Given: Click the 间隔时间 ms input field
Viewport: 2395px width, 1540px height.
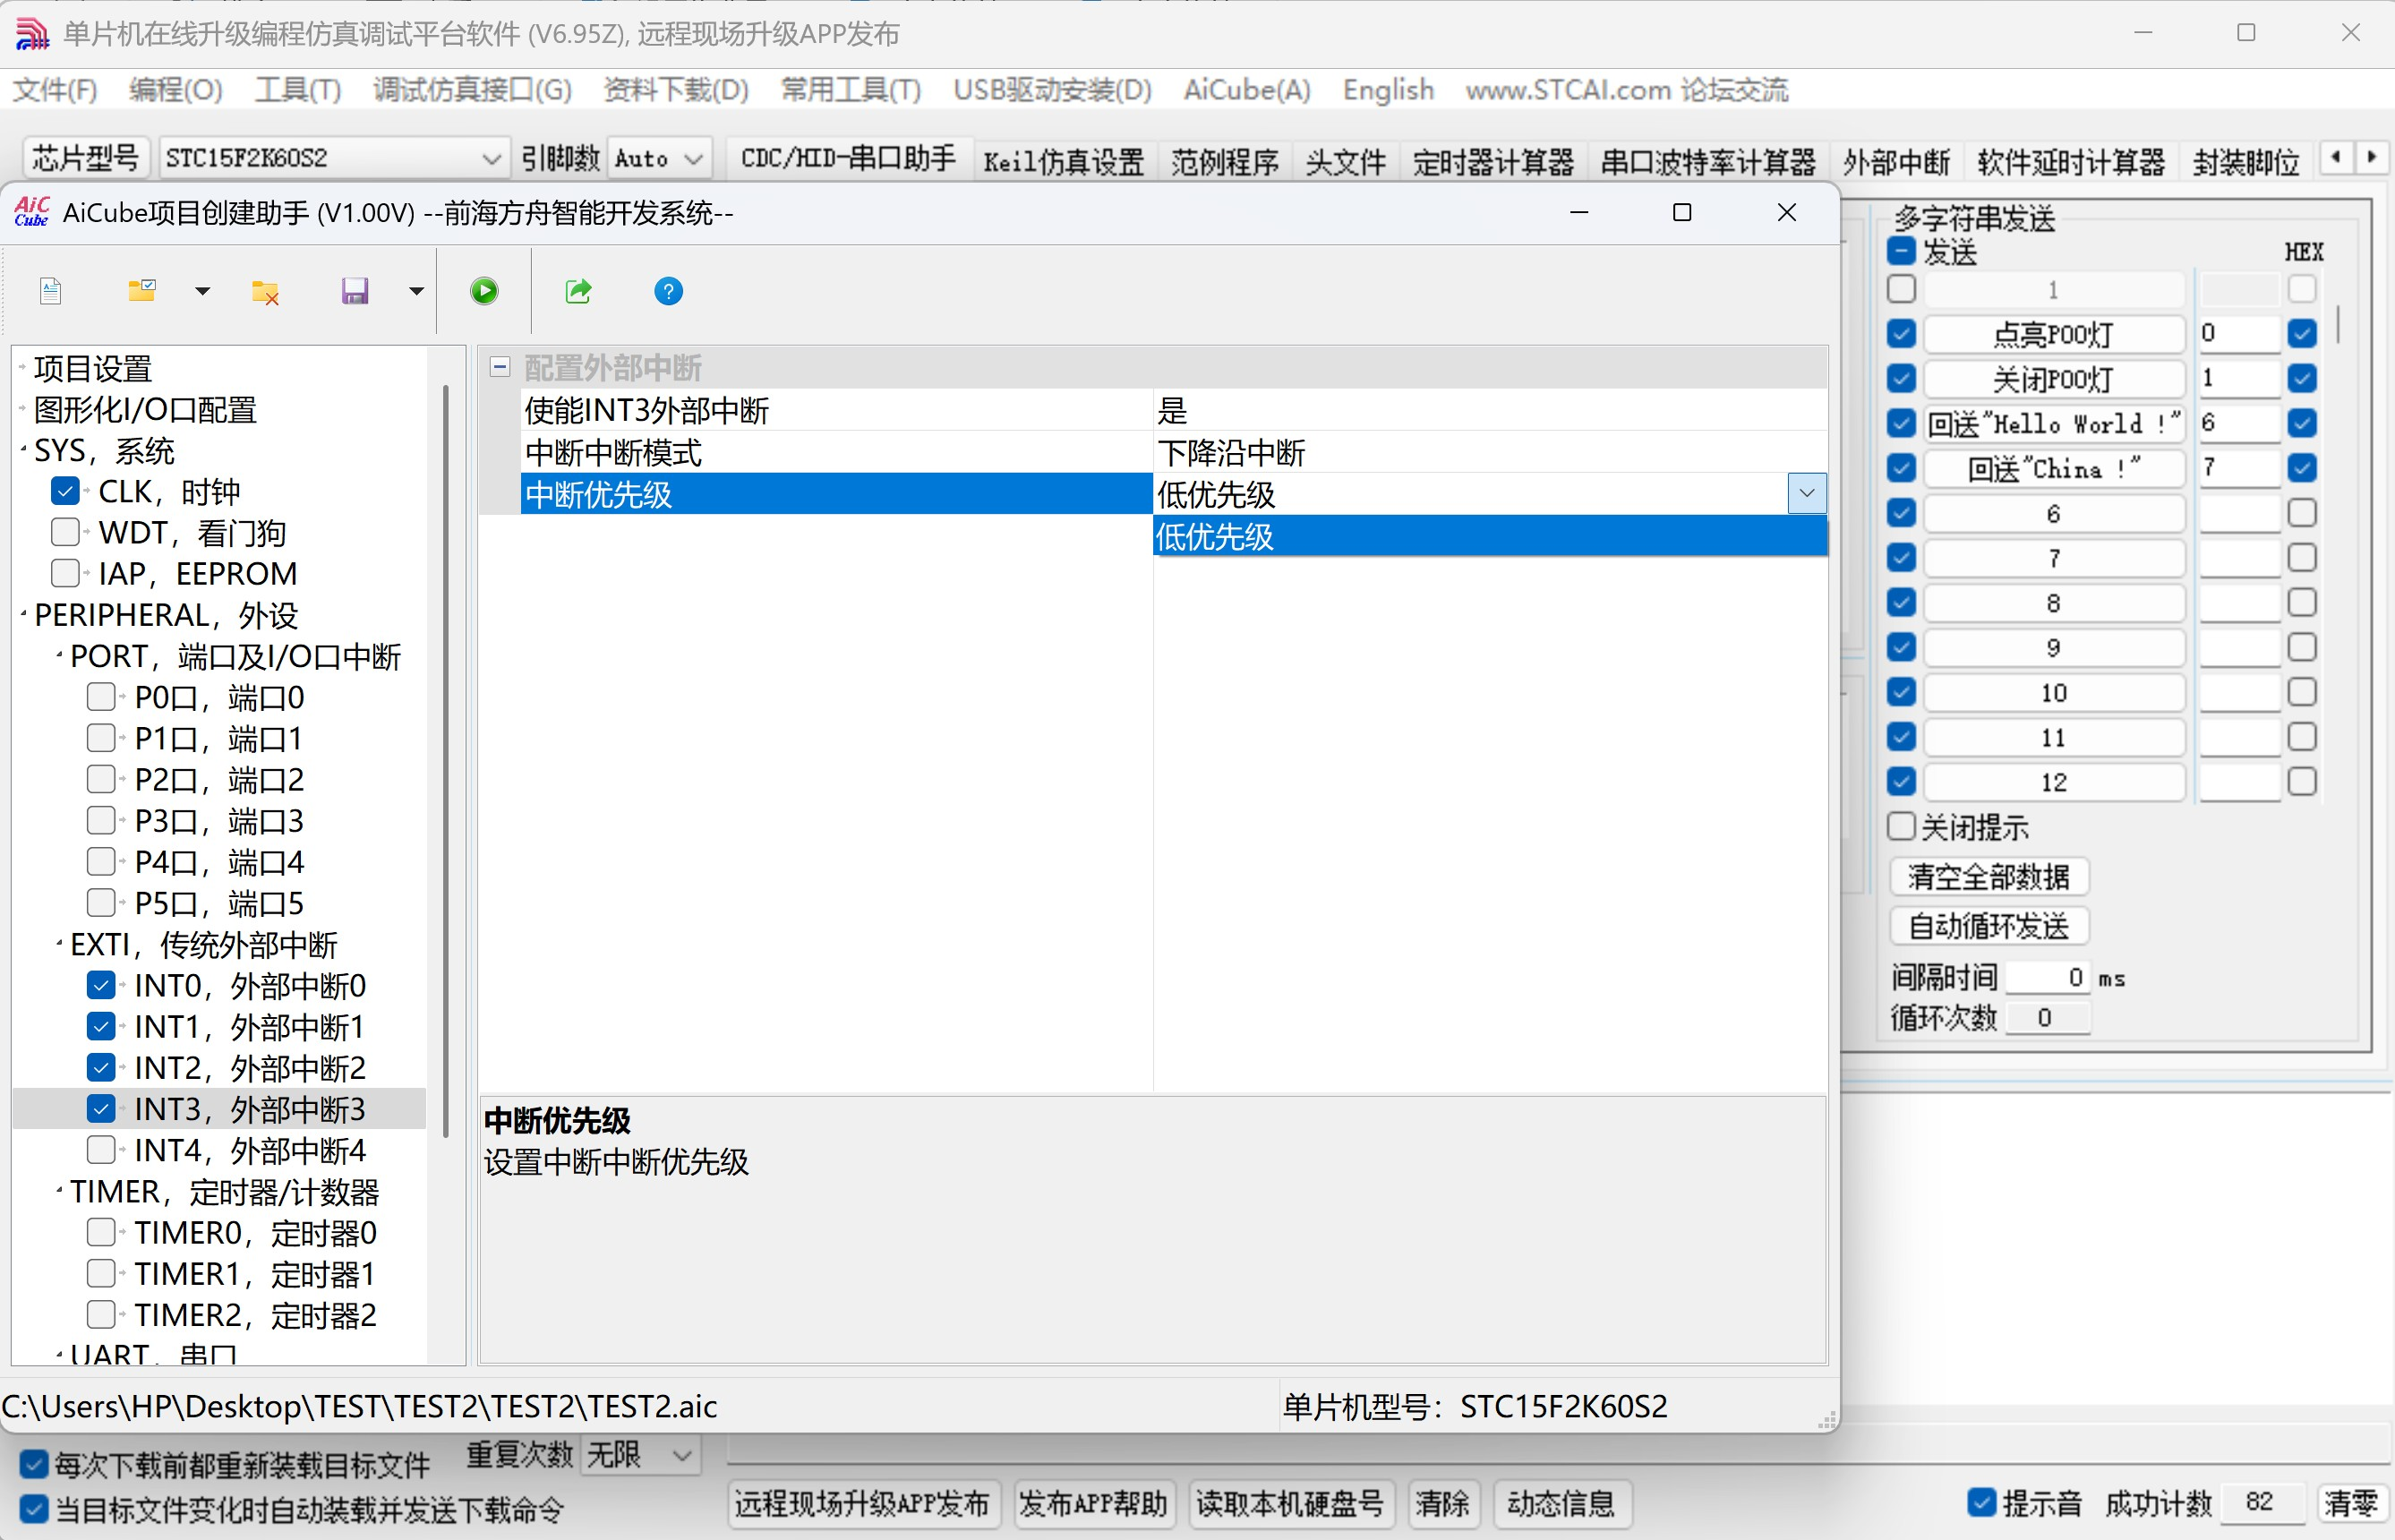Looking at the screenshot, I should [x=2046, y=977].
